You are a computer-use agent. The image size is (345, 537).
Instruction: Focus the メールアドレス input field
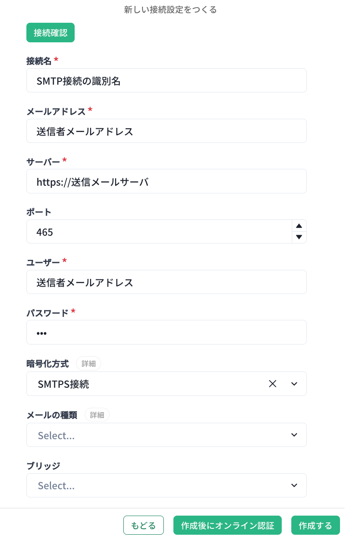pyautogui.click(x=166, y=131)
